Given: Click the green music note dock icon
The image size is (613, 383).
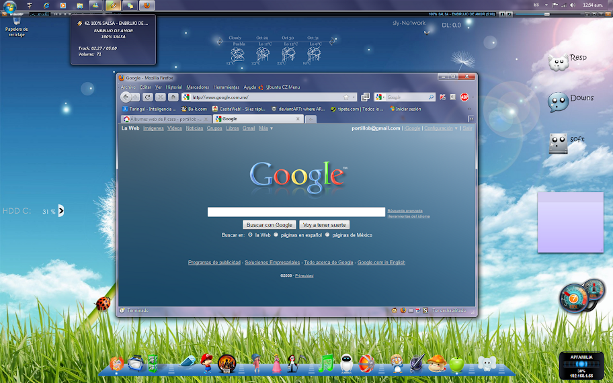Looking at the screenshot, I should tap(325, 363).
